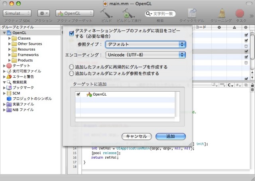
Task: Click the target column header icon
Action: coord(246,28)
